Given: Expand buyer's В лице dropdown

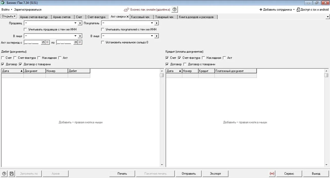Looking at the screenshot, I should click(152, 36).
